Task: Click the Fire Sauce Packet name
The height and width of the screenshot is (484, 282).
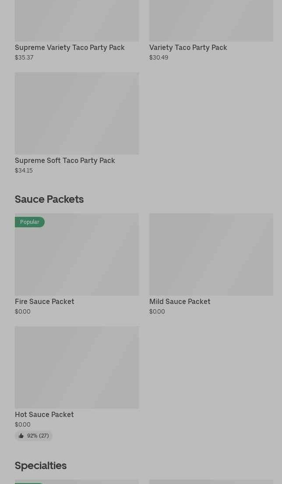Action: point(44,301)
